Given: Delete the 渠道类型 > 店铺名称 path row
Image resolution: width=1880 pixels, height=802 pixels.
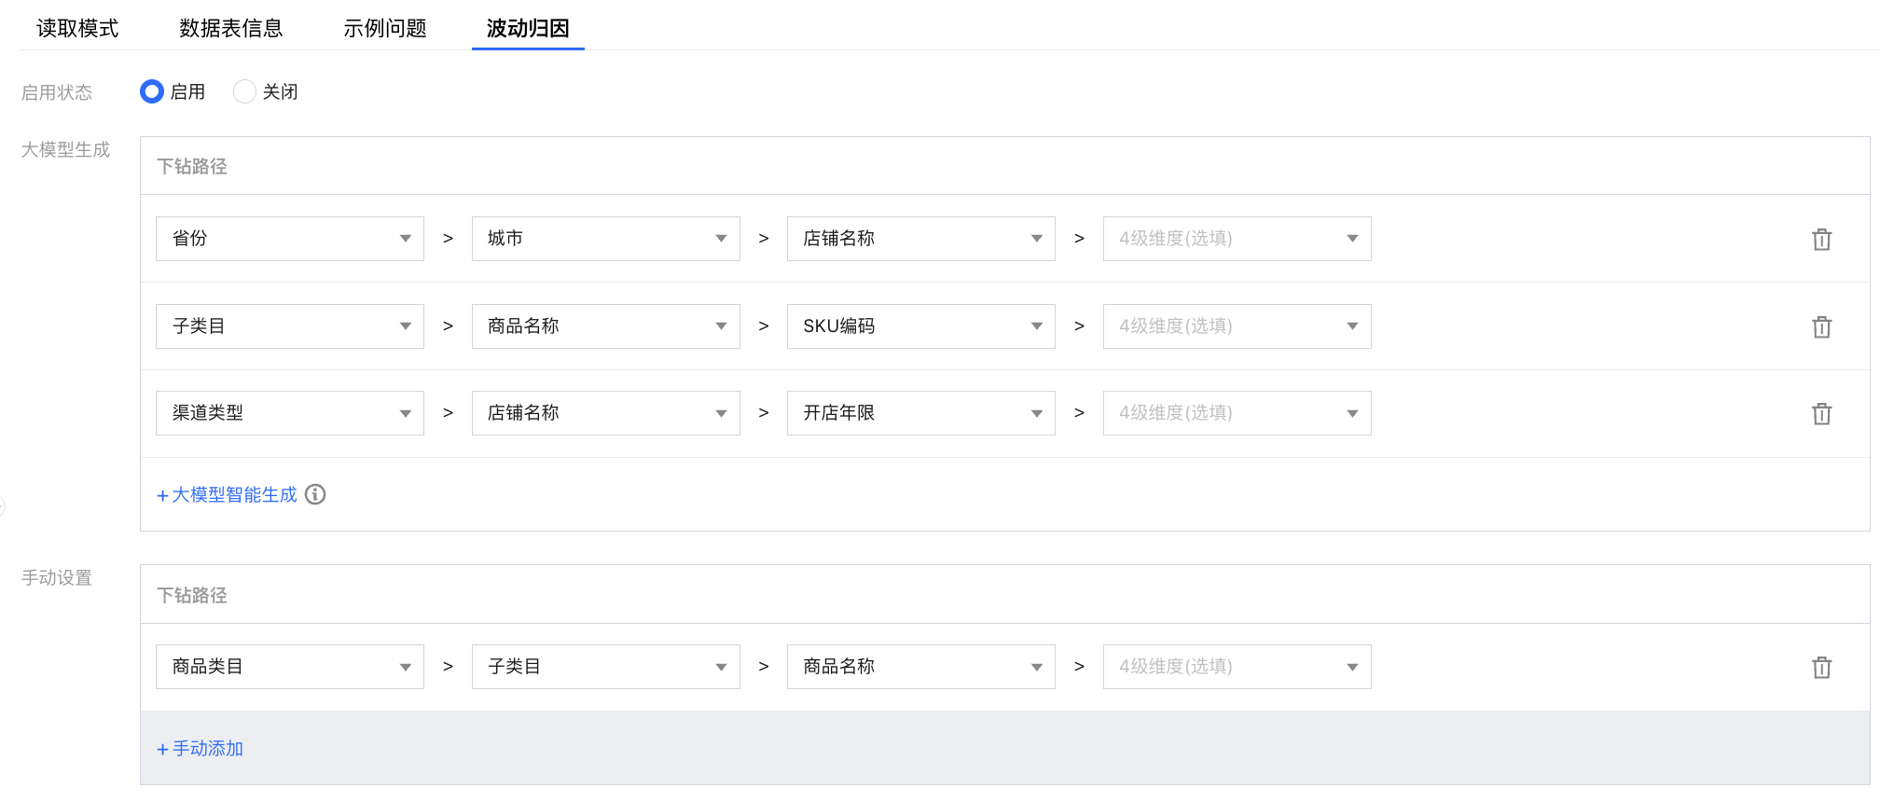Looking at the screenshot, I should 1821,414.
